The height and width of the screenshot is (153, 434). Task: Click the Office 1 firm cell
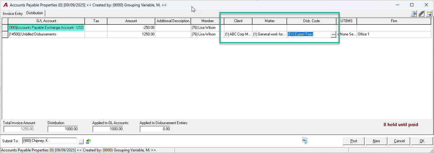coord(394,34)
